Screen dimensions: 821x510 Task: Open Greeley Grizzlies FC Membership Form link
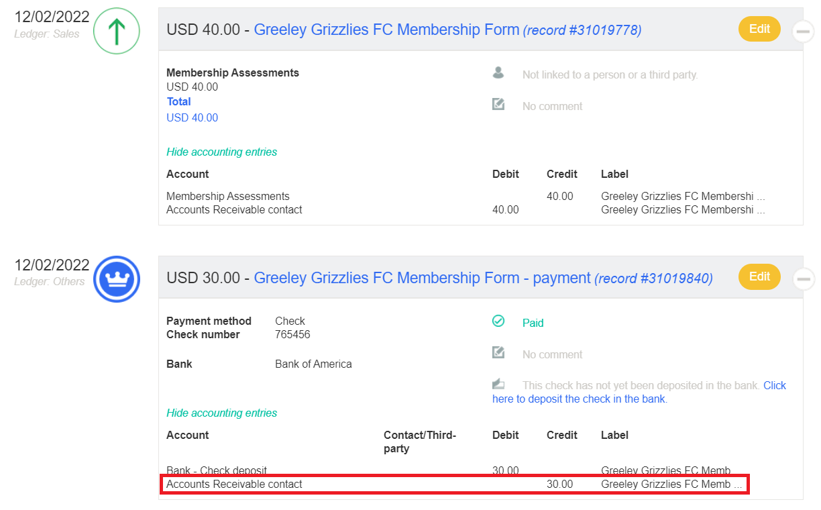pos(386,30)
